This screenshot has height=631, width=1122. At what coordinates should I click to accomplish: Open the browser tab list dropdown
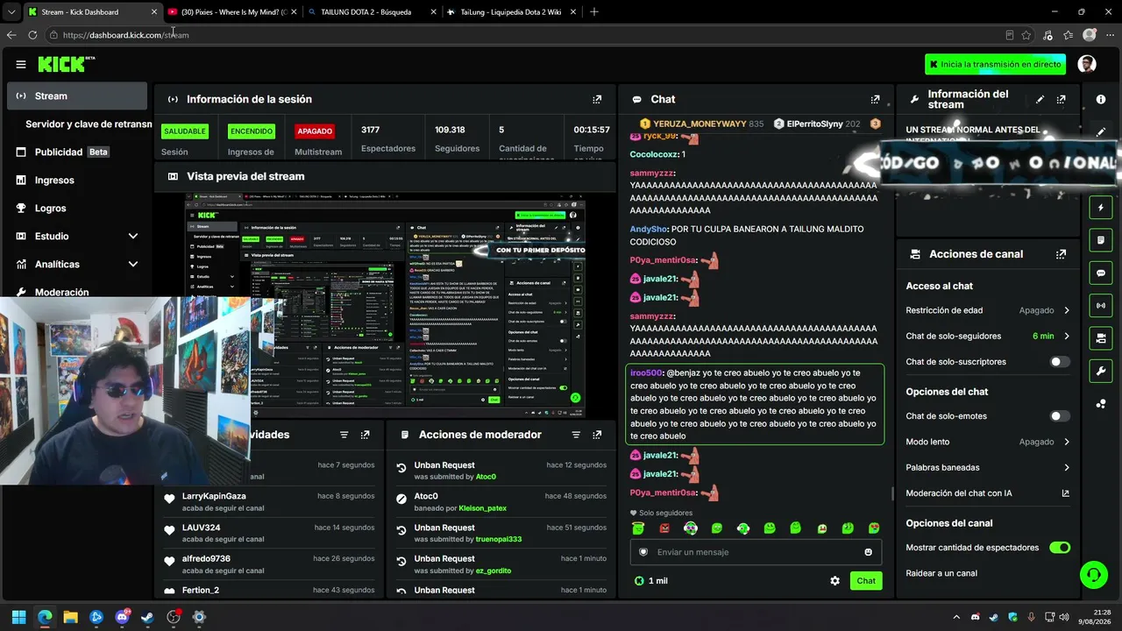11,12
